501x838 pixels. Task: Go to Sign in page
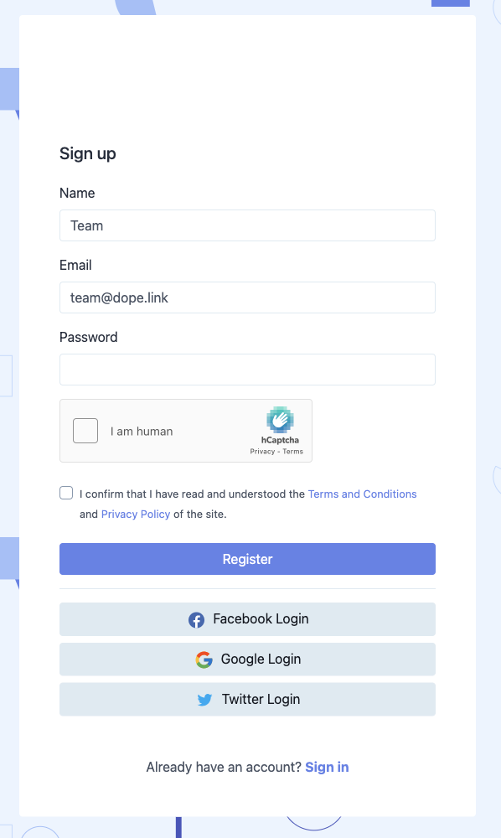327,767
